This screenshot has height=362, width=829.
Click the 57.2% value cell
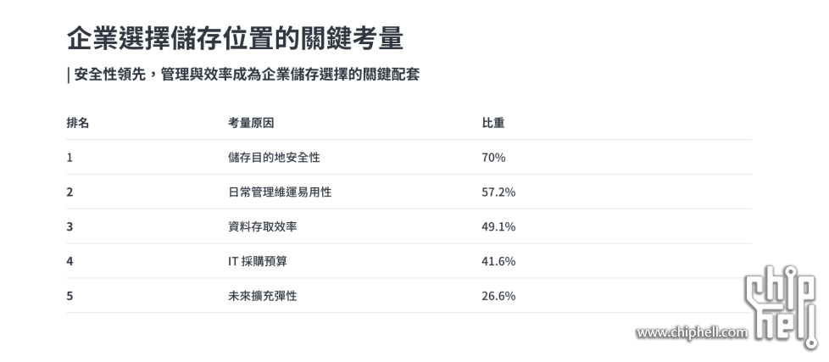[498, 192]
